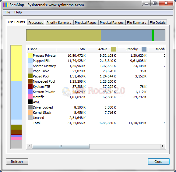Select the AWE row label

click(37, 102)
